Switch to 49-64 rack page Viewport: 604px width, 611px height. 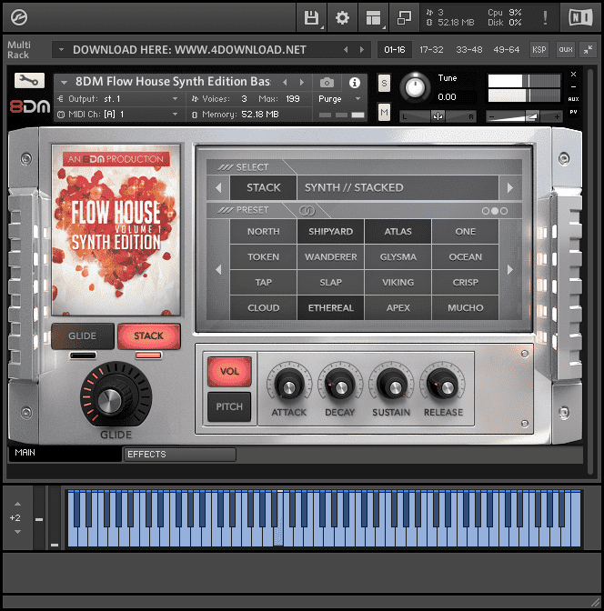pyautogui.click(x=506, y=50)
